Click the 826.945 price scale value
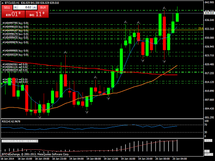215x161 pixels. pos(209,47)
